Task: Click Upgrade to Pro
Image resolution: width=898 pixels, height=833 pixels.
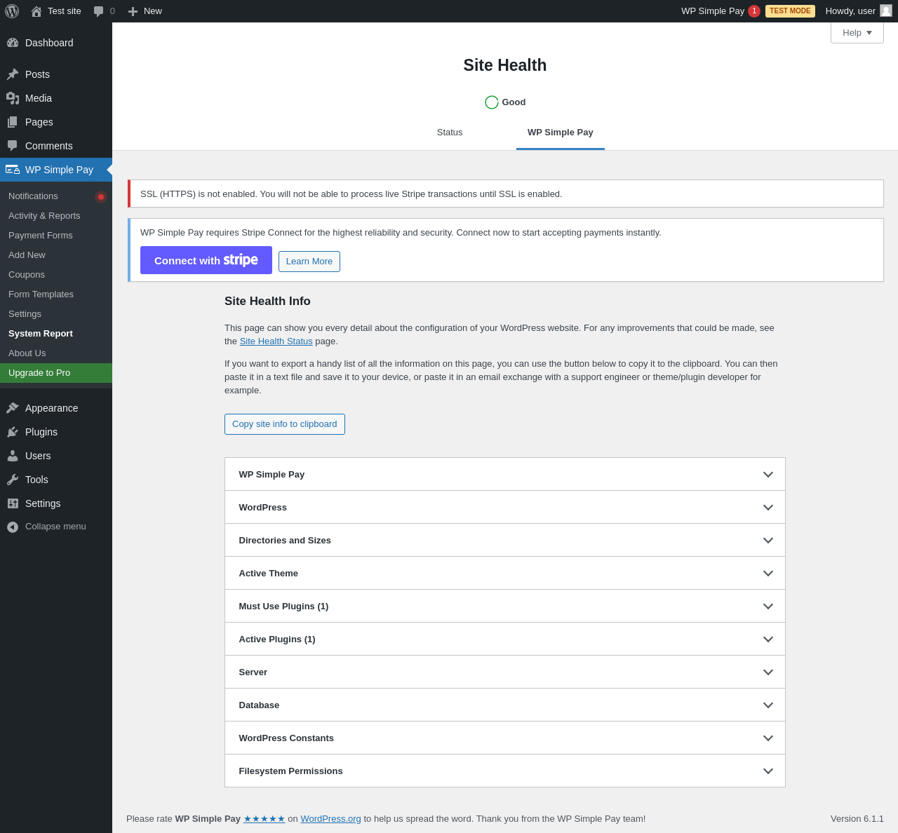Action: point(56,373)
